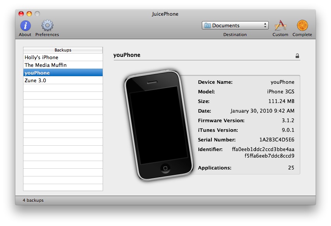331x226 pixels.
Task: Click the Identifier label
Action: click(x=210, y=150)
